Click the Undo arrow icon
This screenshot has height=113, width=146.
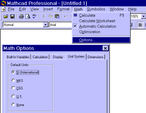click(66, 16)
